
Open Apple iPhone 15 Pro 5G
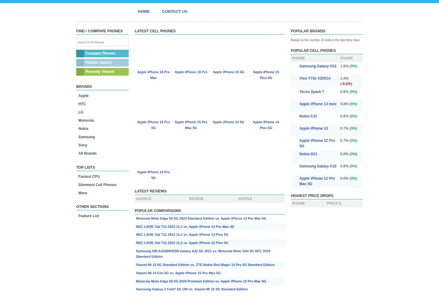tap(153, 125)
